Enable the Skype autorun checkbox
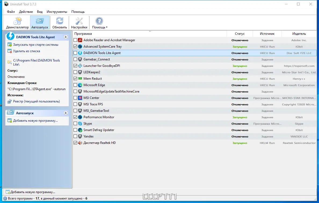This screenshot has height=203, width=319. (x=75, y=124)
